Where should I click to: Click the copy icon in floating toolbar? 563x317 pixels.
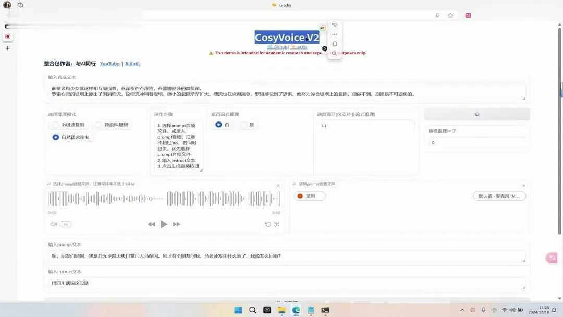334,44
